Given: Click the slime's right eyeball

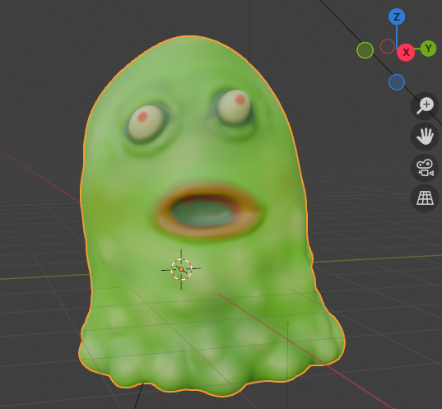Looking at the screenshot, I should [x=234, y=106].
